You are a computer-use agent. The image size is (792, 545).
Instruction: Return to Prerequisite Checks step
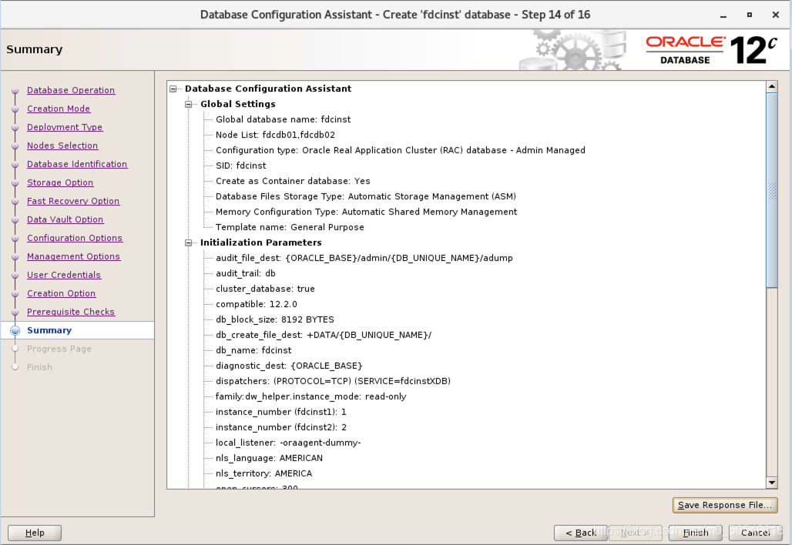point(71,312)
